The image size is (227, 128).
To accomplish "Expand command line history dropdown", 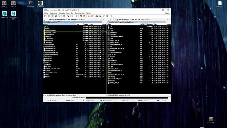I will click(170, 98).
